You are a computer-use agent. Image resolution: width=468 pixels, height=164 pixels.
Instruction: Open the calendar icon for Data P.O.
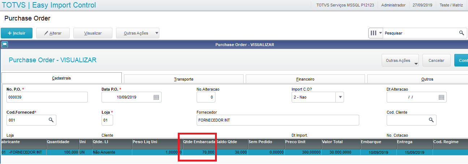(x=156, y=97)
